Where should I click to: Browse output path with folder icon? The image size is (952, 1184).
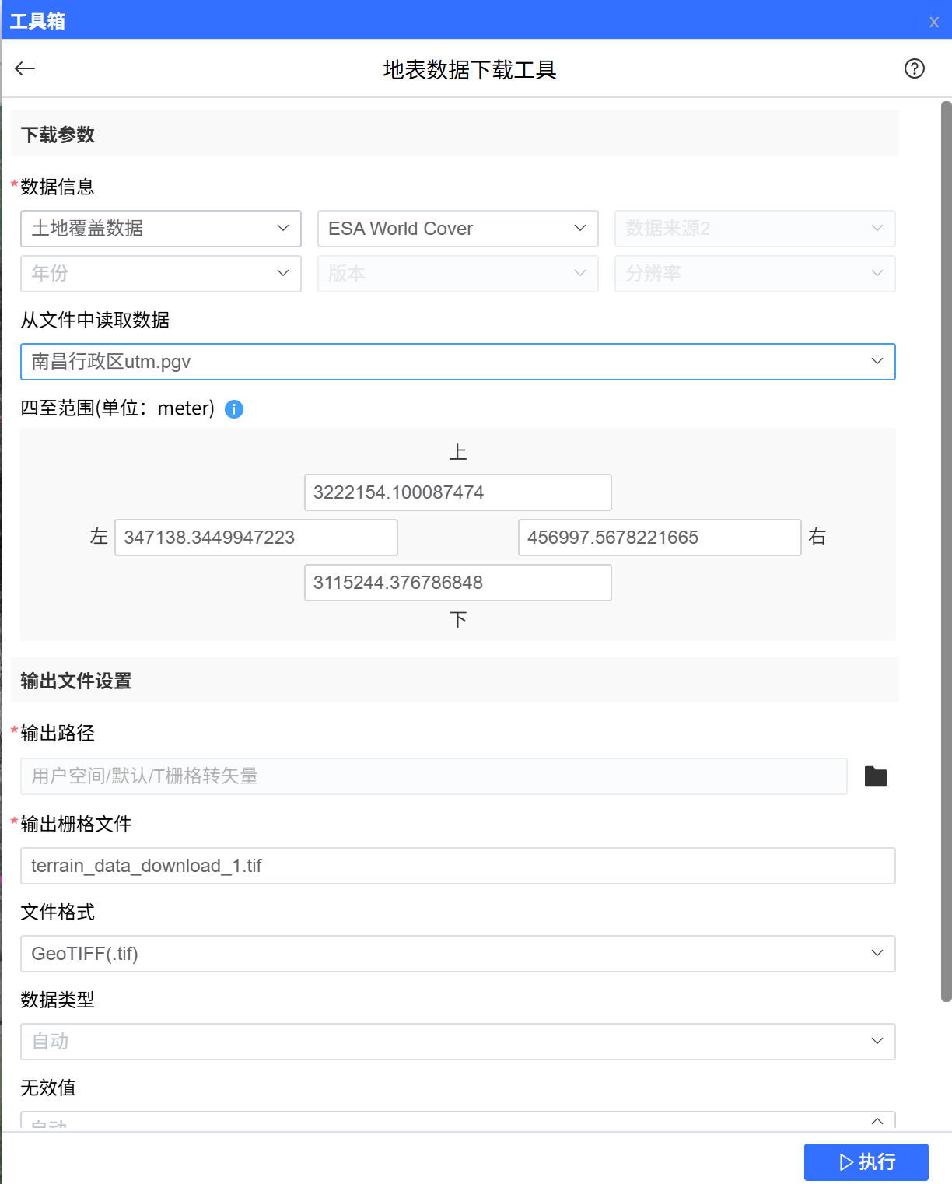[x=876, y=776]
